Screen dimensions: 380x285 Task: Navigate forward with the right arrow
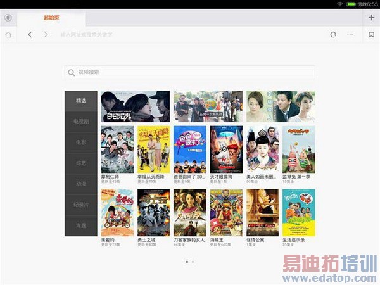pyautogui.click(x=46, y=35)
